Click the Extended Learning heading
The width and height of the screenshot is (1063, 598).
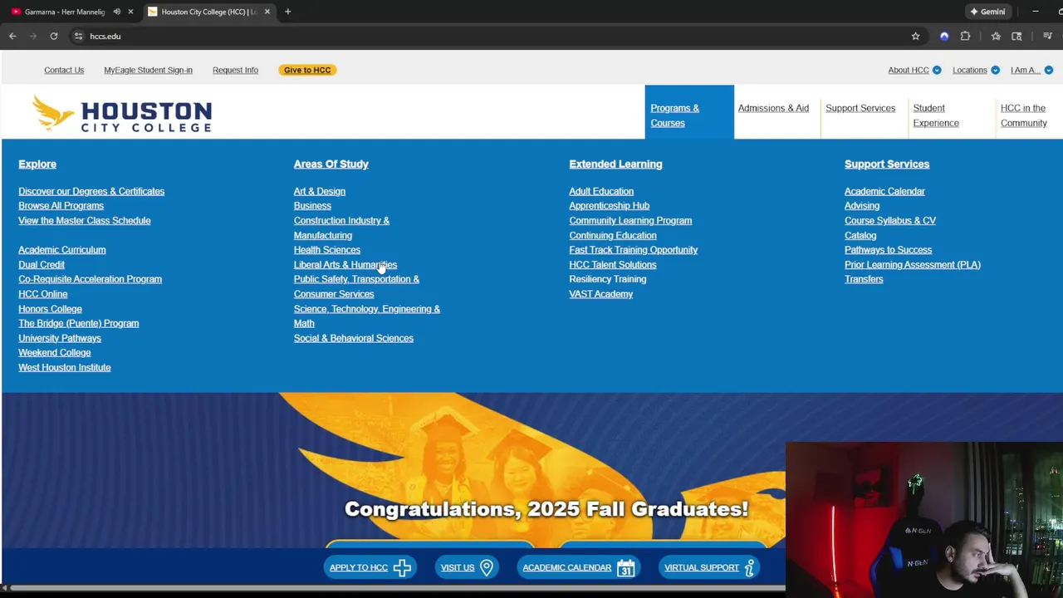pos(615,164)
